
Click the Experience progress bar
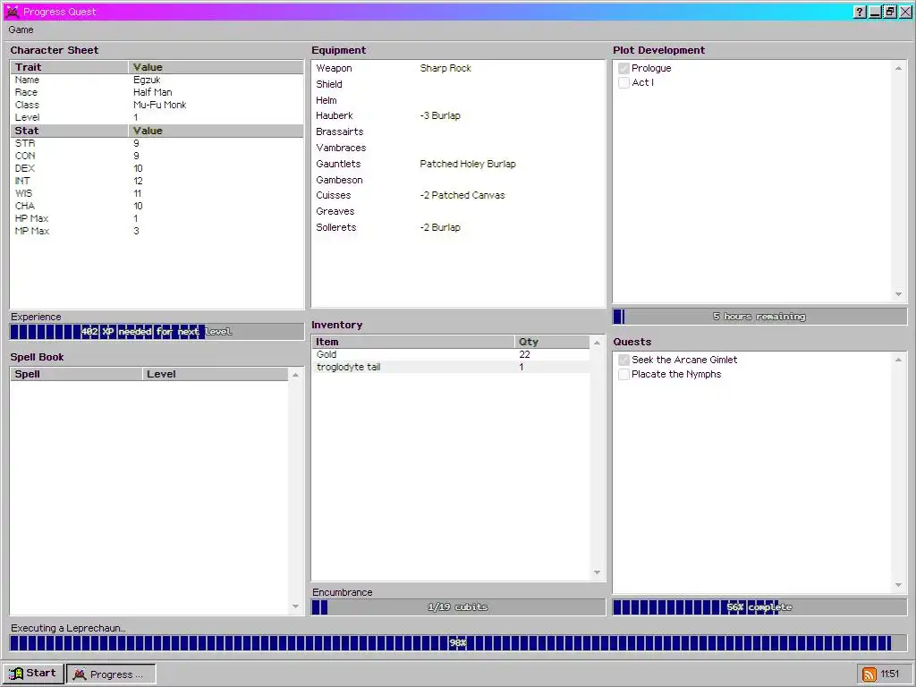pos(157,332)
